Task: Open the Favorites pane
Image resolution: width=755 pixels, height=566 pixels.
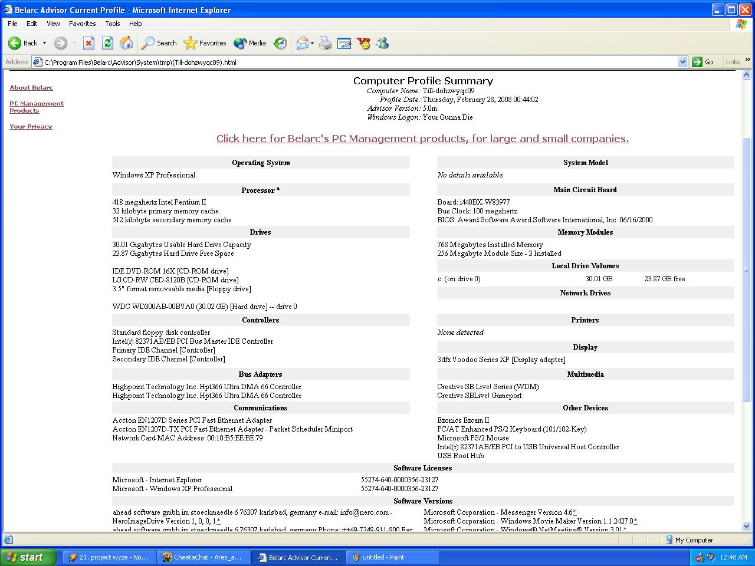Action: click(205, 43)
